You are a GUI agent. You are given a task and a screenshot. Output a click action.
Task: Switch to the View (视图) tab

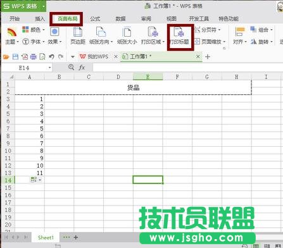point(172,19)
